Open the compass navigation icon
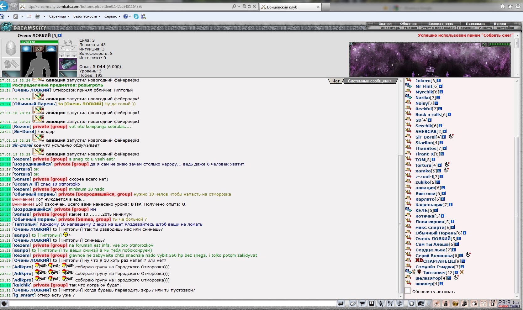This screenshot has width=523, height=310. tap(436, 303)
